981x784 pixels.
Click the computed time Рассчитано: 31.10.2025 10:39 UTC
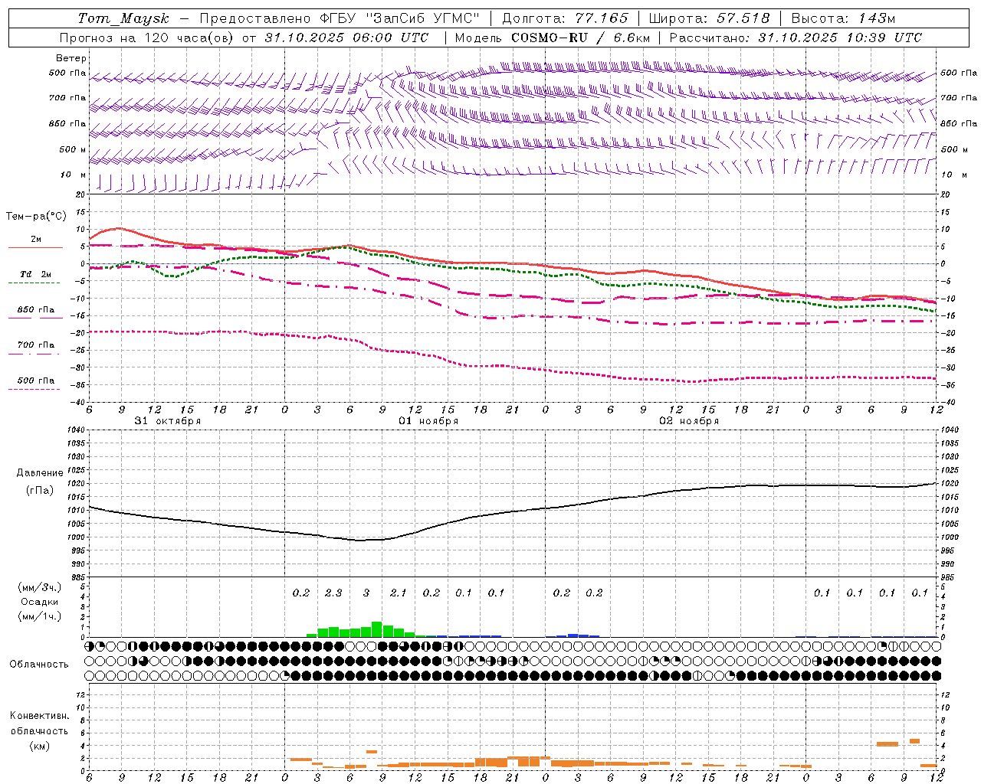[x=796, y=38]
